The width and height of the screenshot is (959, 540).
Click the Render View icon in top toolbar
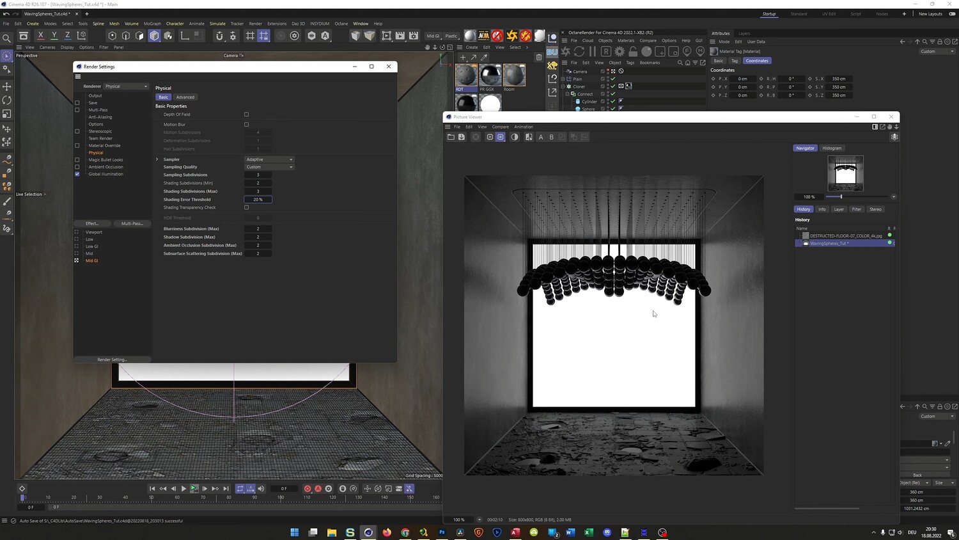click(x=386, y=36)
